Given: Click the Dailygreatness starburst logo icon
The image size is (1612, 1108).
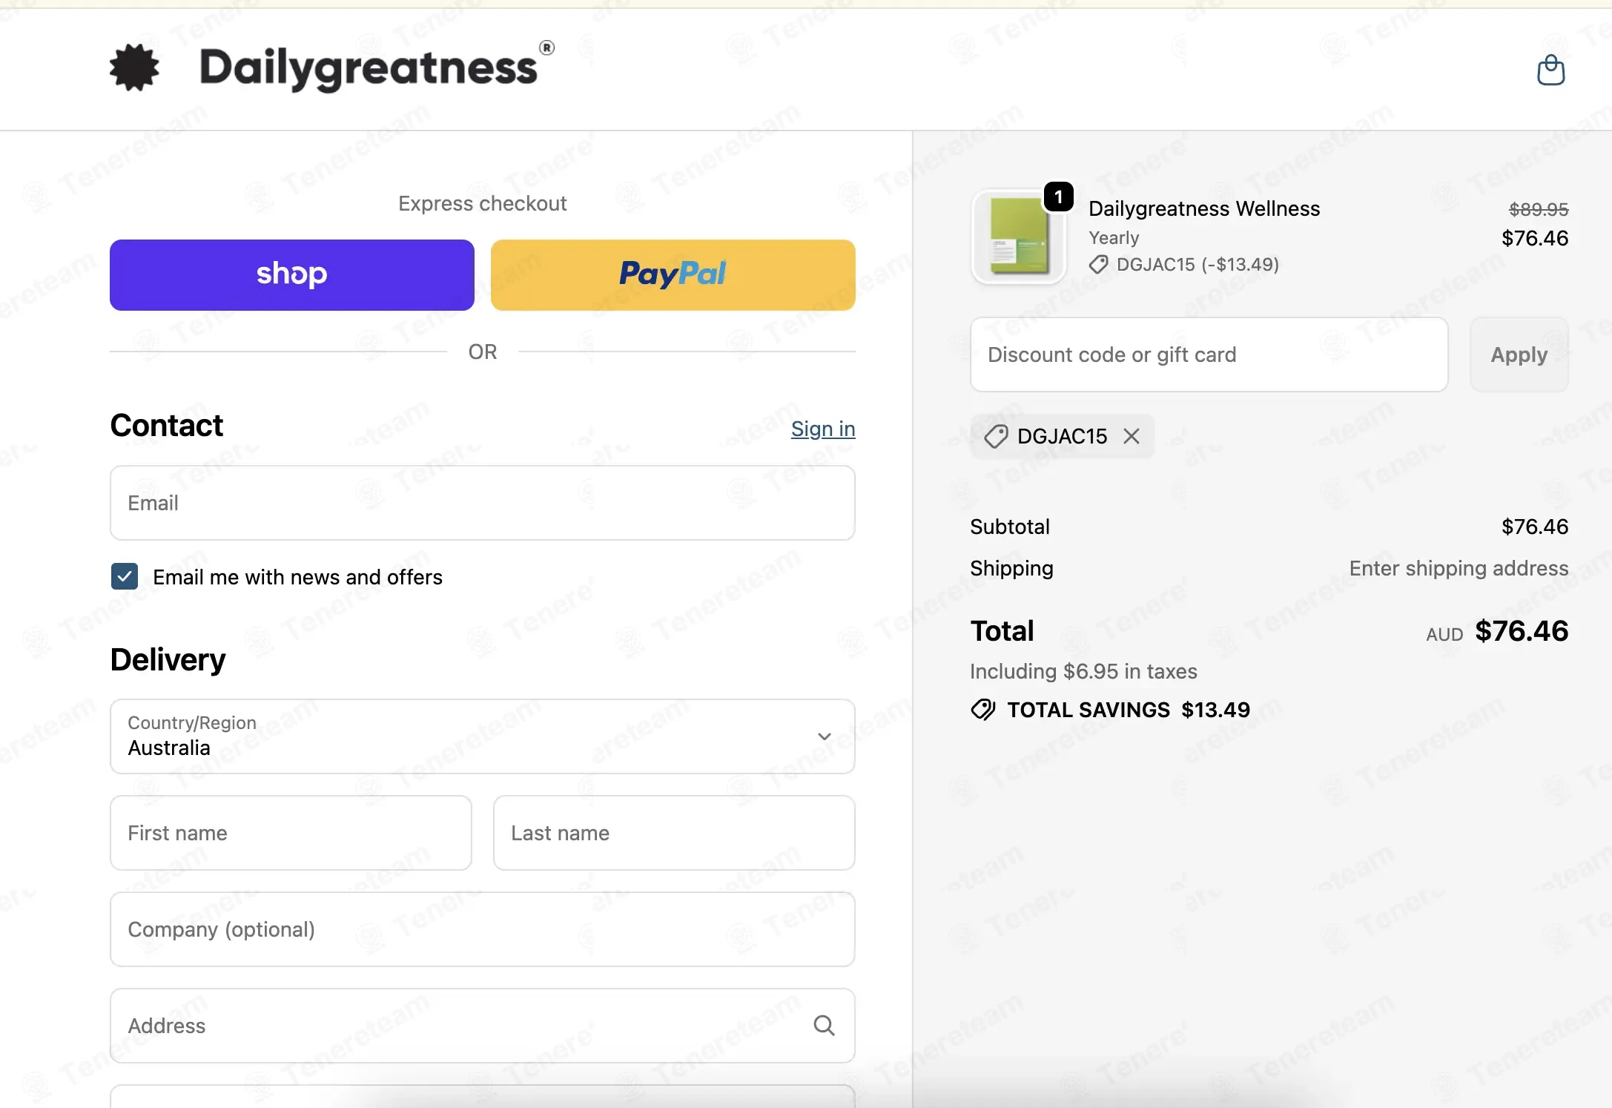Looking at the screenshot, I should click(134, 67).
